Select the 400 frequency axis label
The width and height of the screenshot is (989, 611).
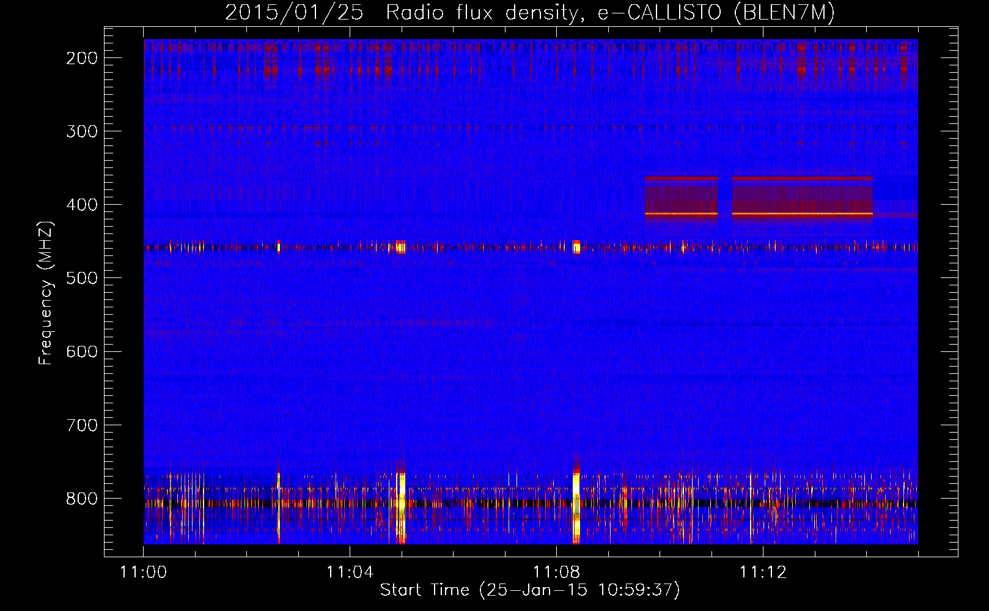[82, 205]
